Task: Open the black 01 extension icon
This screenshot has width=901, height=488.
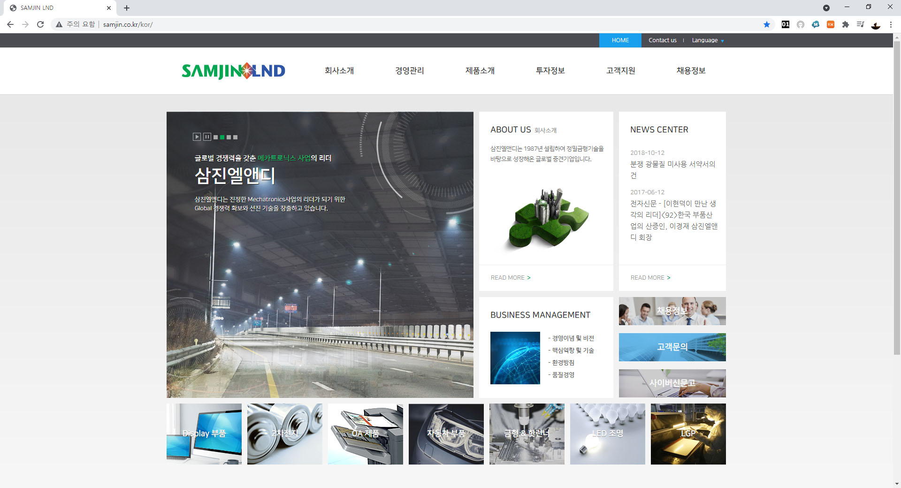Action: [786, 24]
